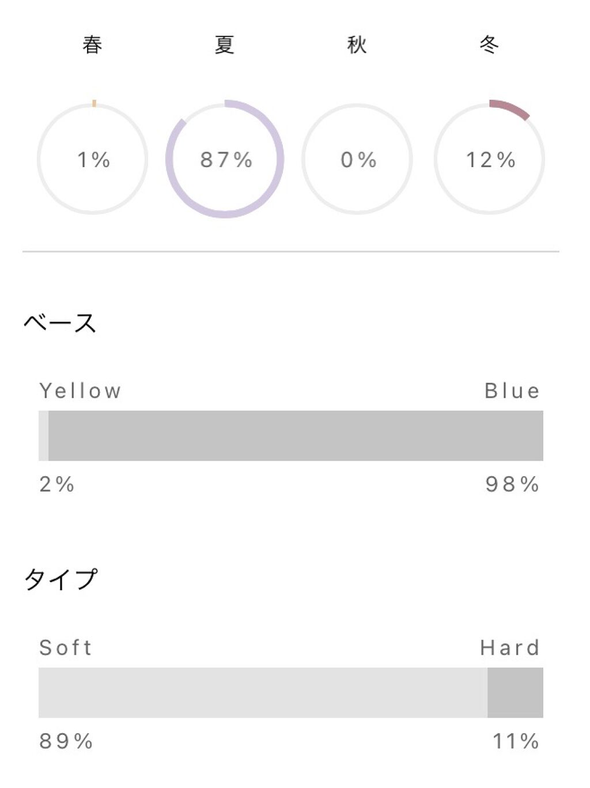Select the 夏 season label
This screenshot has height=788, width=590.
pos(225,44)
